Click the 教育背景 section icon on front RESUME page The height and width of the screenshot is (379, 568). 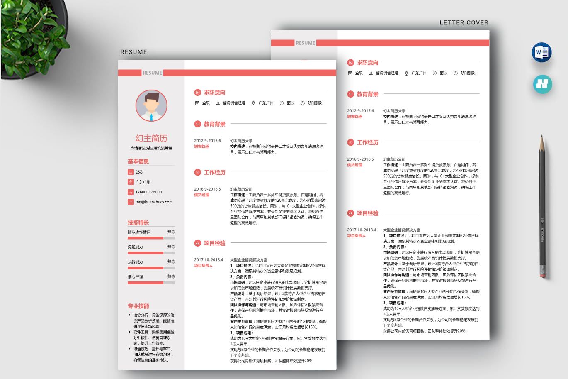(197, 124)
